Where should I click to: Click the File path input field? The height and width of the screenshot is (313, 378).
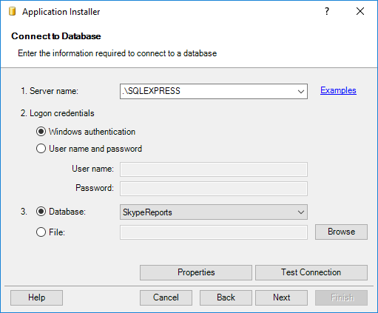pyautogui.click(x=214, y=232)
